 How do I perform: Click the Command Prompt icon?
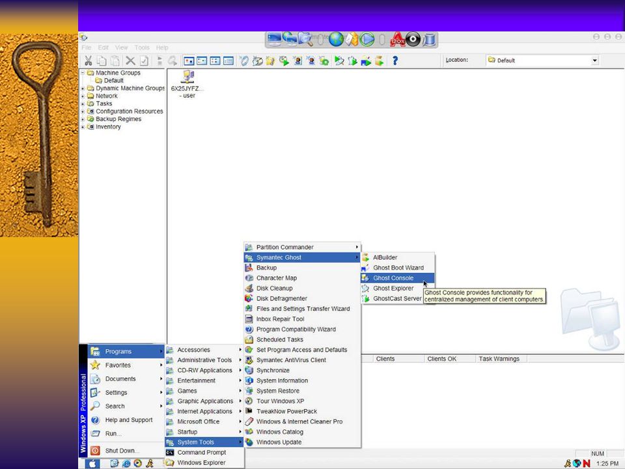170,452
